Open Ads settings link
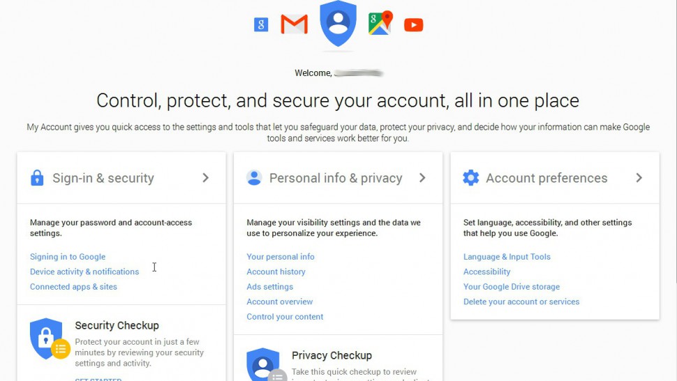The height and width of the screenshot is (381, 677). point(270,287)
